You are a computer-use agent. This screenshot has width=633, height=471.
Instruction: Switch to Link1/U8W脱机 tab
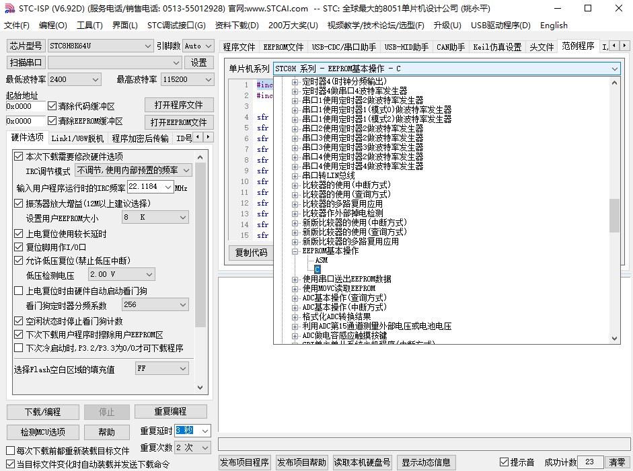(77, 138)
